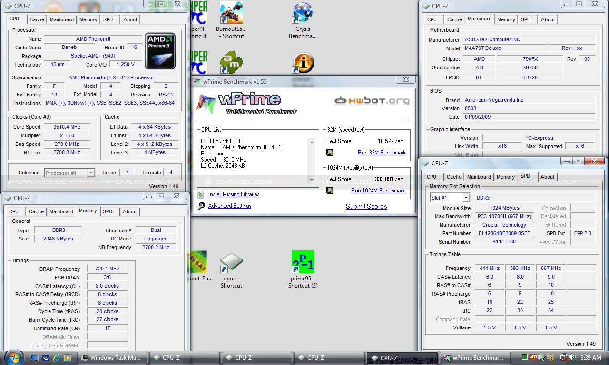Click the Advanced Settings key icon

(x=201, y=206)
